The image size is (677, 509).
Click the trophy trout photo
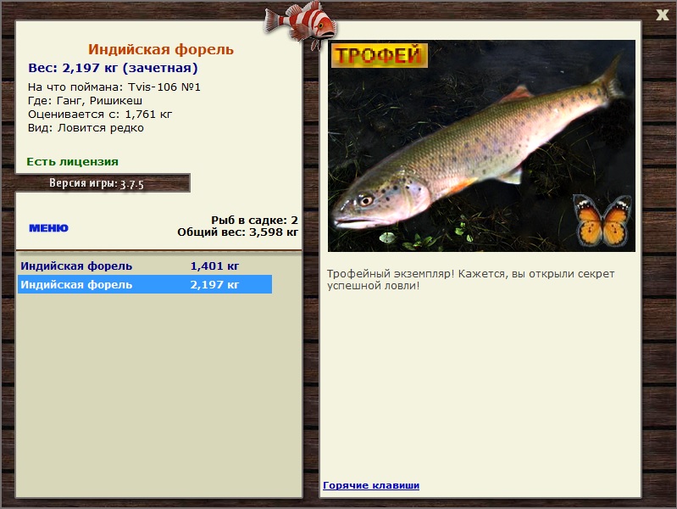click(x=481, y=146)
